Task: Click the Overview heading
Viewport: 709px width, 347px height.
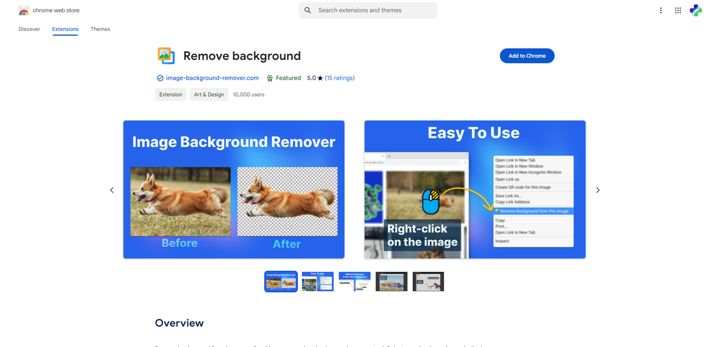Action: point(179,323)
